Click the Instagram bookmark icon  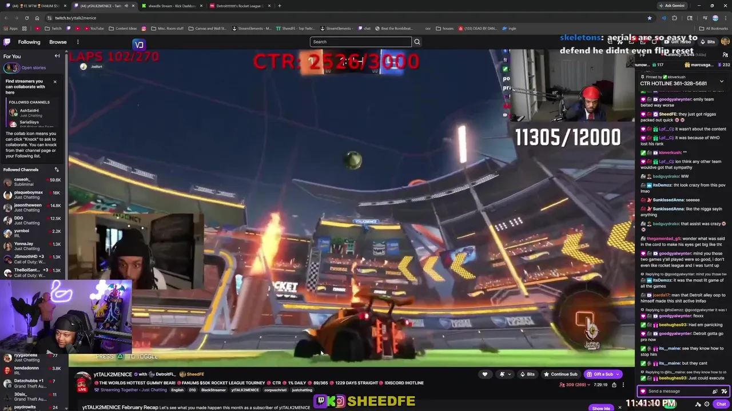pyautogui.click(x=144, y=28)
